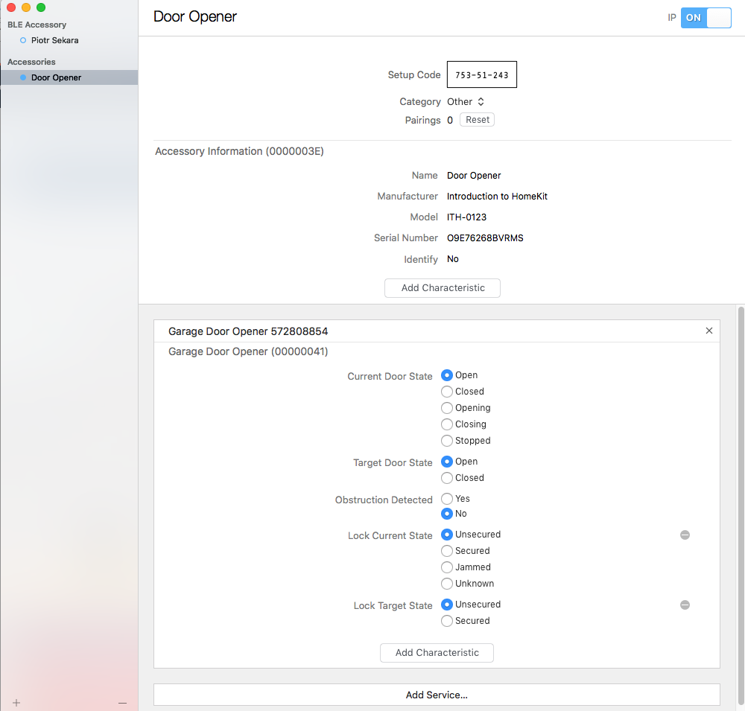Select Stopped for Current Door State
The image size is (745, 711).
tap(447, 441)
